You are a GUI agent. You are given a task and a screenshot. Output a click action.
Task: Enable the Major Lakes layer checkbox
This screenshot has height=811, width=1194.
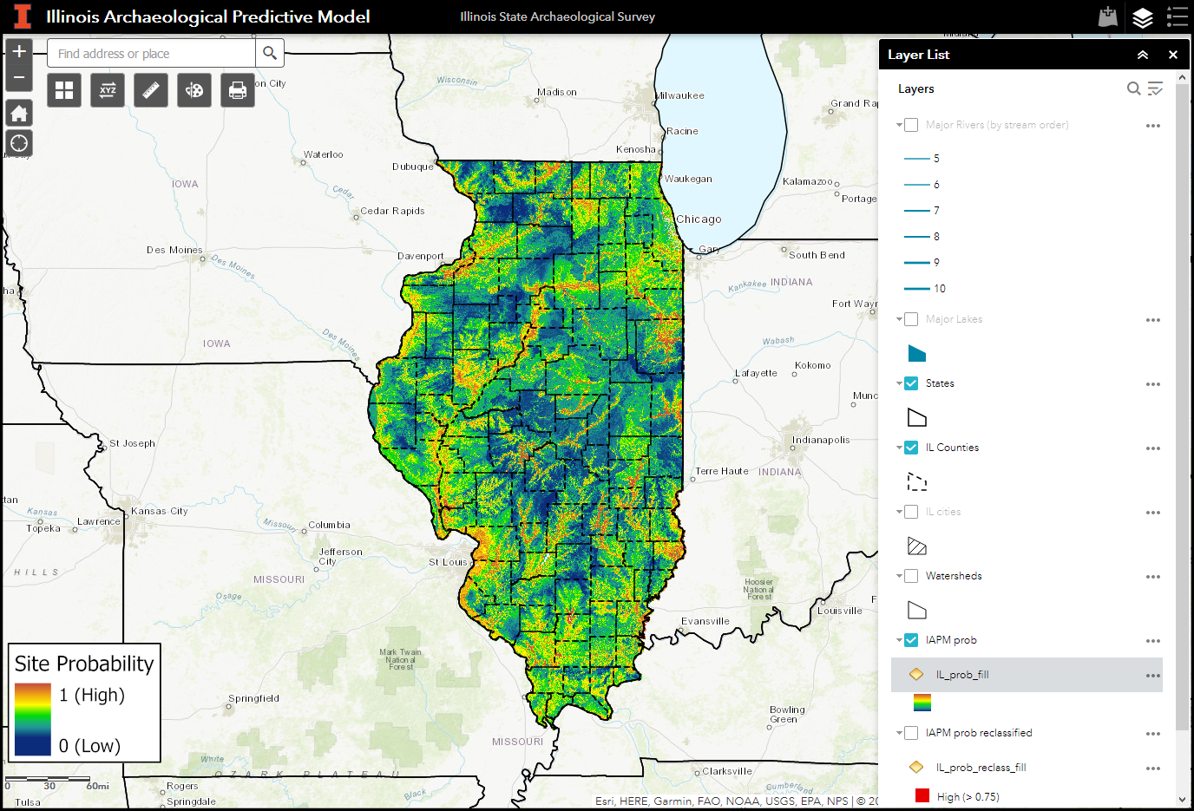[911, 319]
